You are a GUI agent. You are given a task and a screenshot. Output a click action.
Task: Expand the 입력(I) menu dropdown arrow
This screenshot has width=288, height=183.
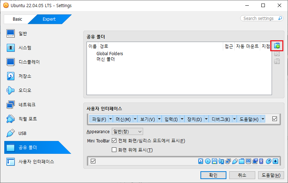click(x=182, y=119)
